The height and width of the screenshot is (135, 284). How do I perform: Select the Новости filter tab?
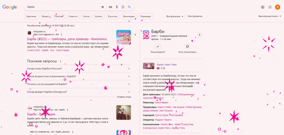click(x=73, y=16)
